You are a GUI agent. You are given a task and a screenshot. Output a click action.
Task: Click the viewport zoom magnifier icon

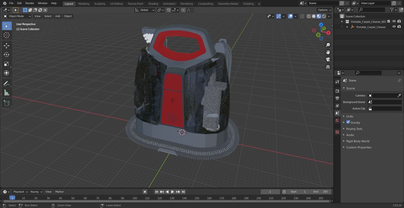[328, 45]
